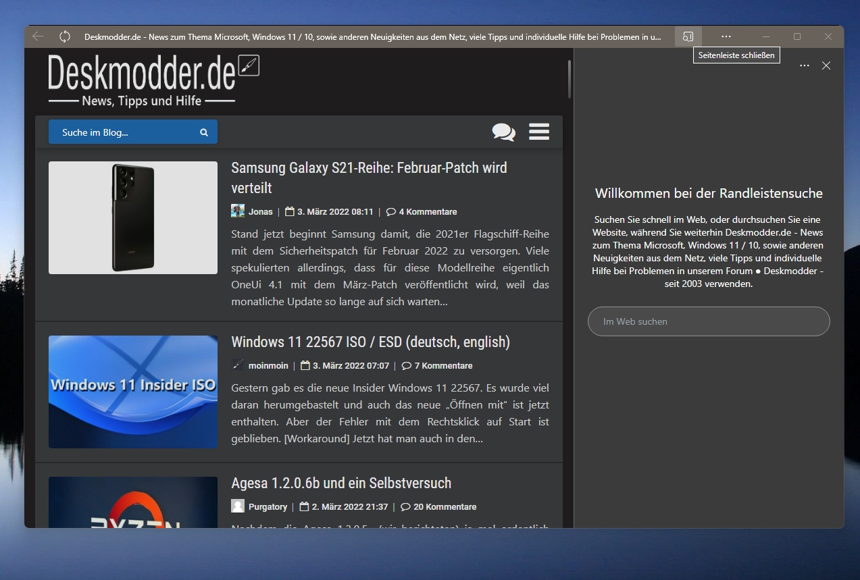The height and width of the screenshot is (580, 860).
Task: Close the Randleistensuche sidebar panel
Action: click(826, 65)
